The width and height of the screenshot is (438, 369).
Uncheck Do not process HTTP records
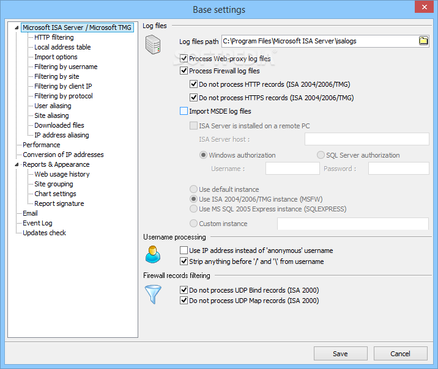click(x=193, y=84)
